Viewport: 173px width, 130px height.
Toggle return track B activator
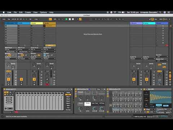point(147,79)
